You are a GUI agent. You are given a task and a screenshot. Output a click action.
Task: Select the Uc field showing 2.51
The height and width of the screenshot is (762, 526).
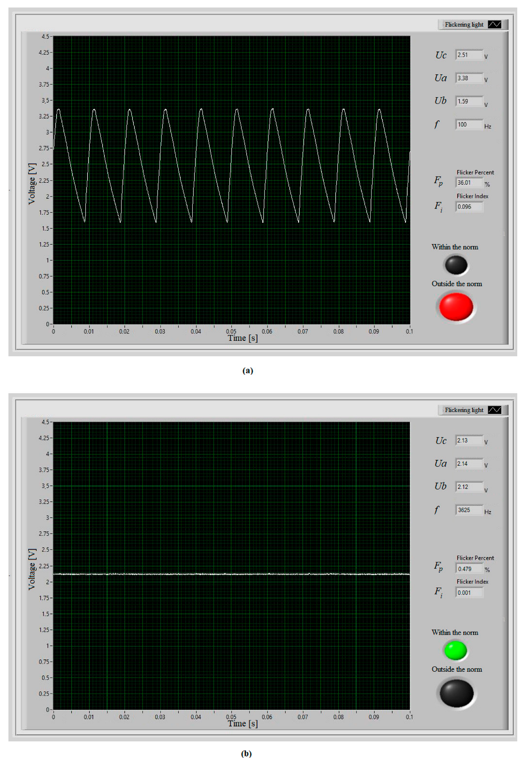[469, 55]
